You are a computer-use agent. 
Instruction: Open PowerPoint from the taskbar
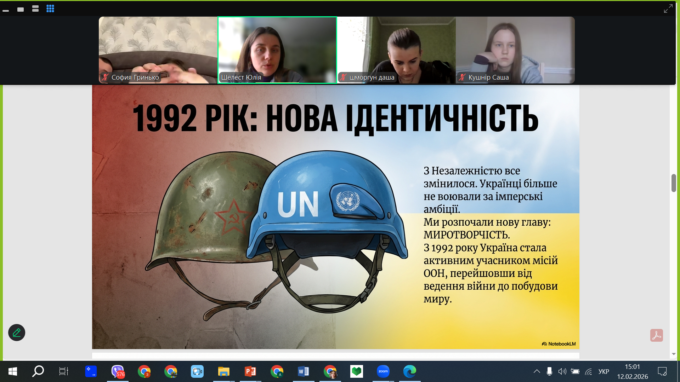[x=250, y=371]
